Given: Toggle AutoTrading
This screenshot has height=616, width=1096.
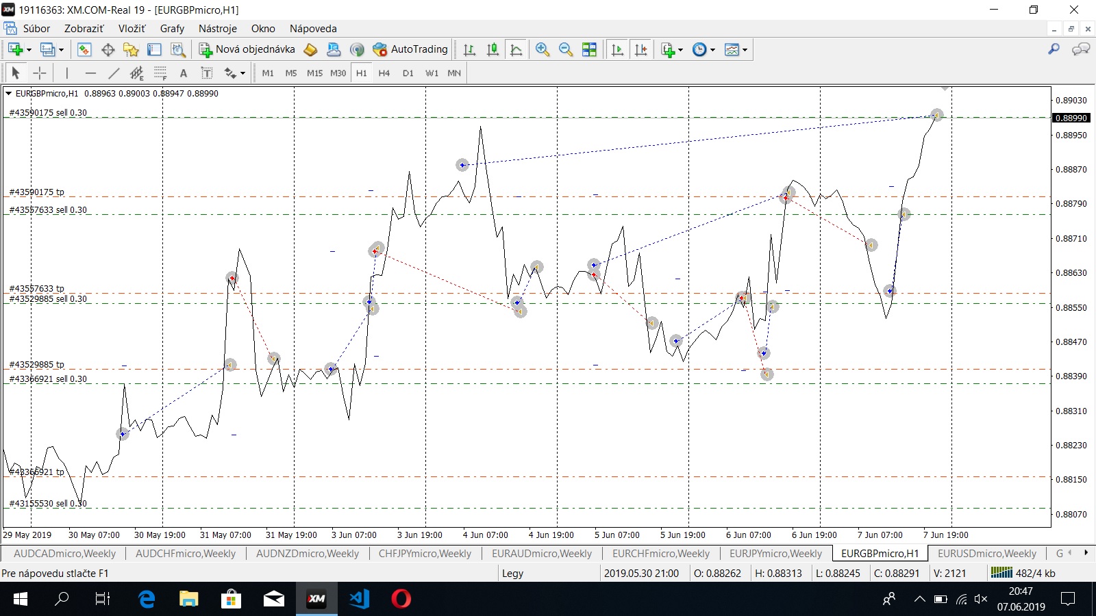Looking at the screenshot, I should pos(410,49).
